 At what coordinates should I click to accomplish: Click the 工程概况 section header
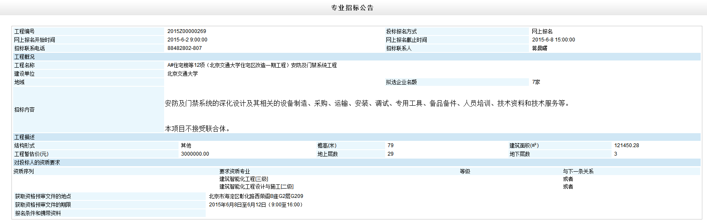25,57
